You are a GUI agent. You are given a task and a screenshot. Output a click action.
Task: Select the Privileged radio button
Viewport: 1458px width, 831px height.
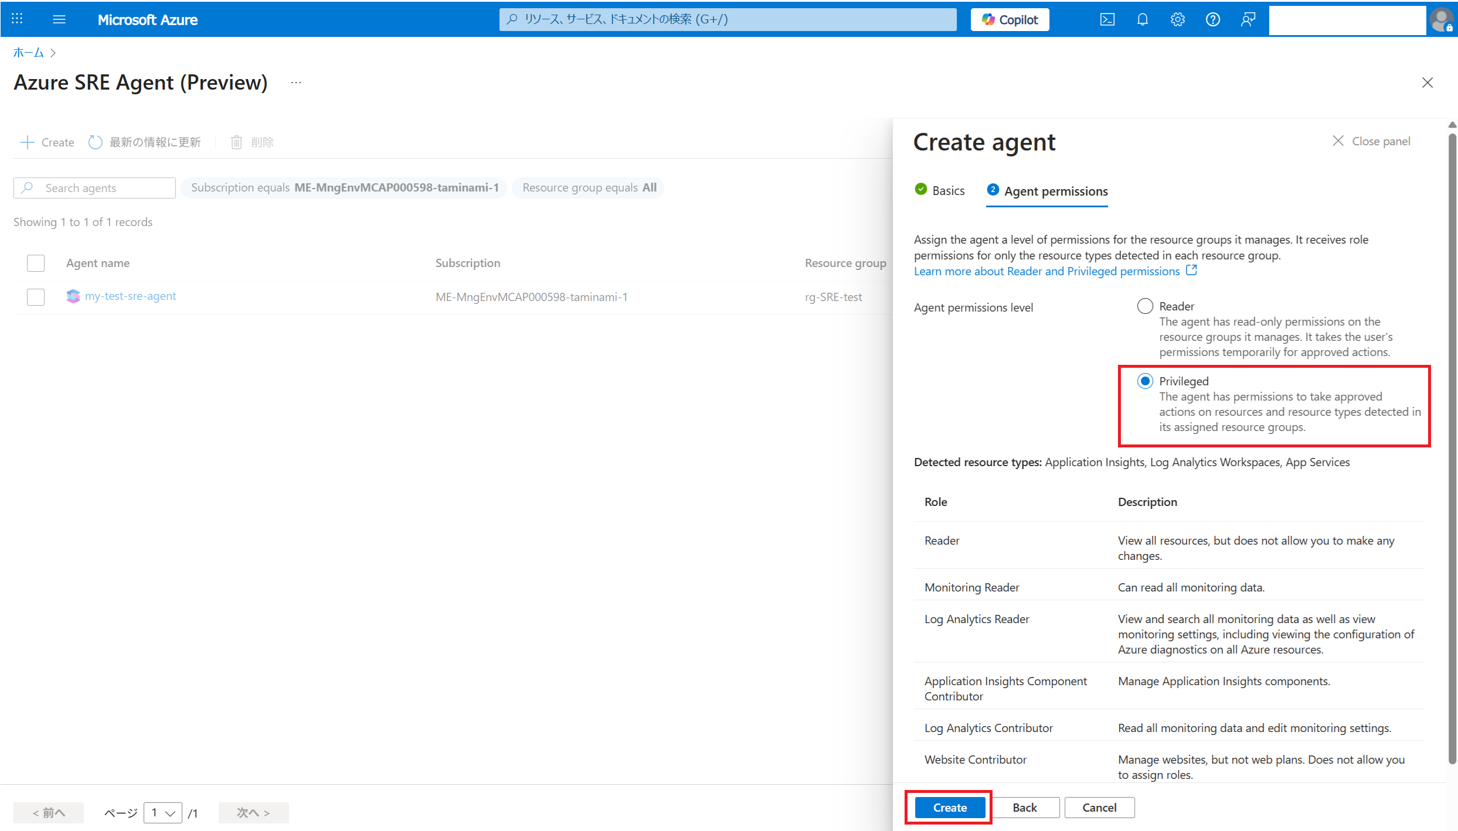point(1144,381)
